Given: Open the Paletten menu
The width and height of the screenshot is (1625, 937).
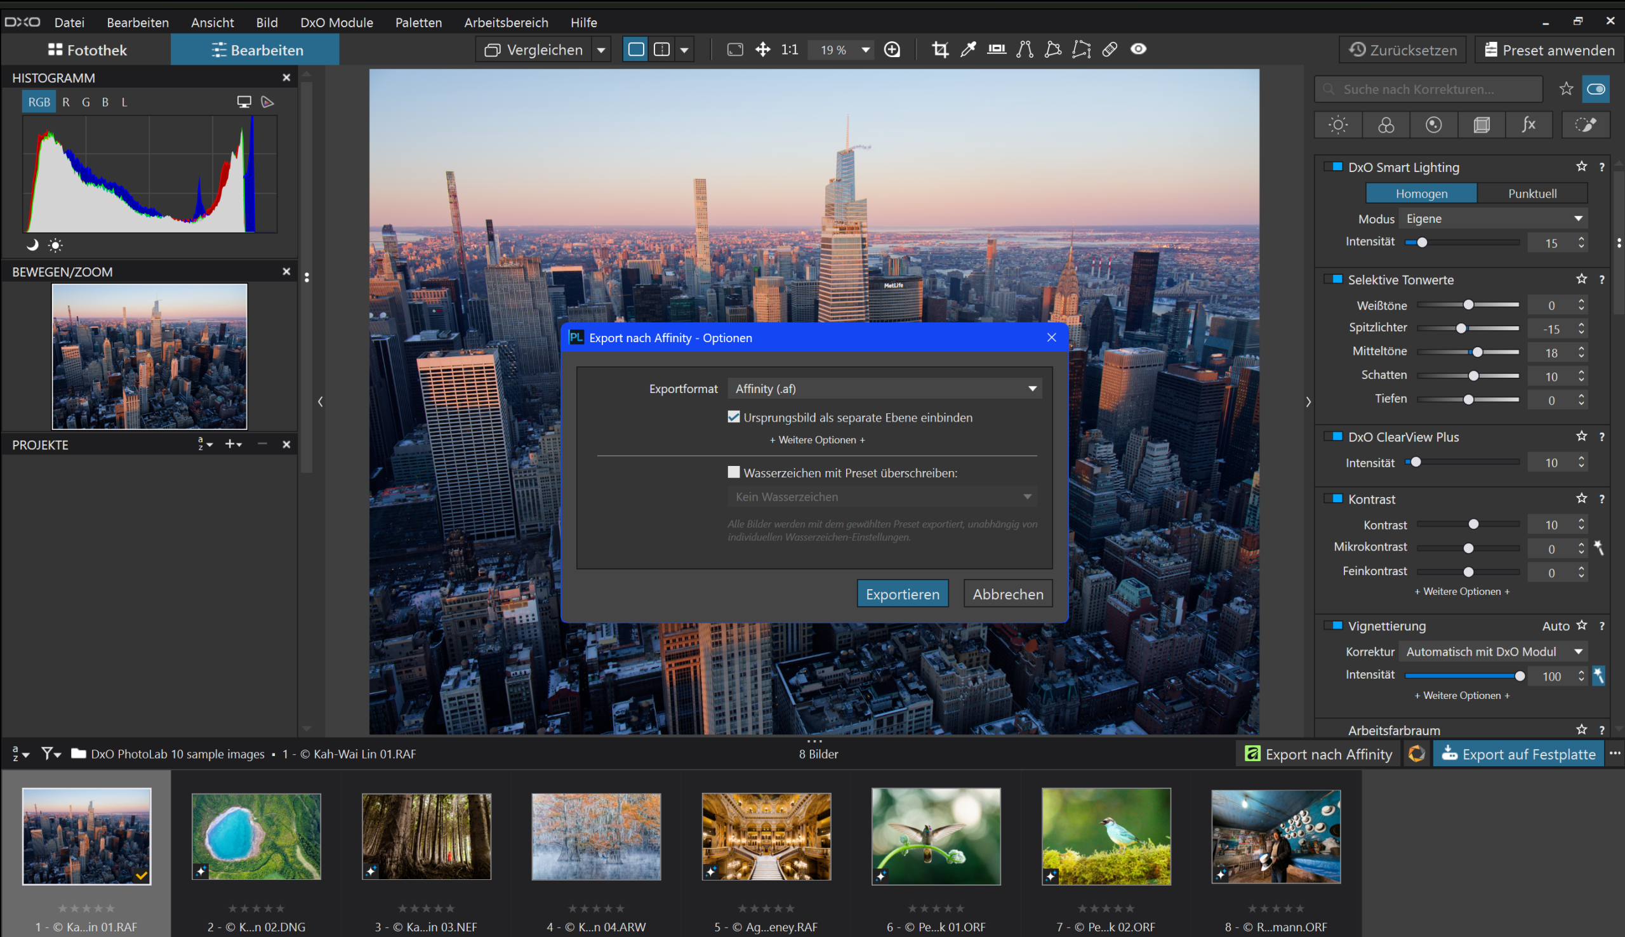Looking at the screenshot, I should [419, 22].
